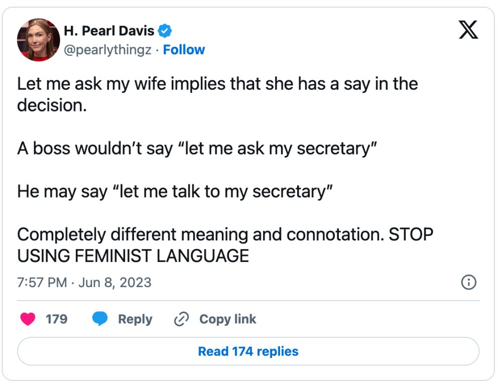Open the Read 174 replies button
The image size is (502, 384).
(x=248, y=351)
